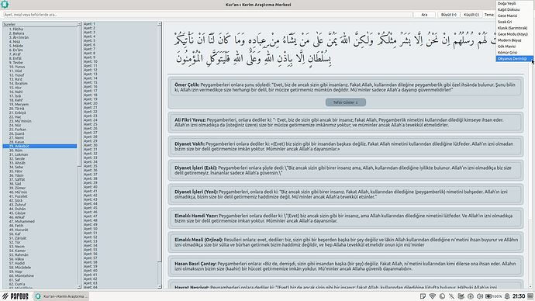Screen dimensions: 535x301
Task: Click the battery 100% indicator
Action: tap(494, 296)
